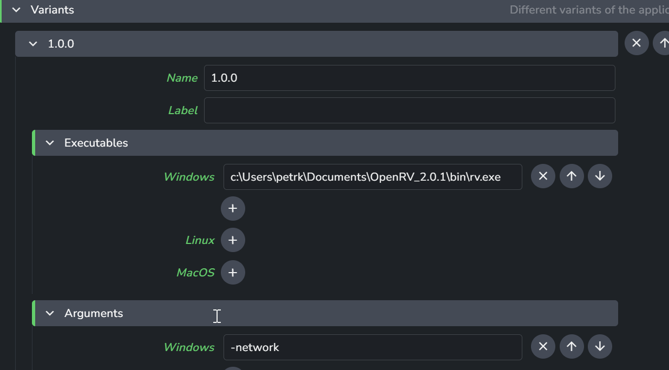Remove the Windows executable path entry

tap(543, 176)
